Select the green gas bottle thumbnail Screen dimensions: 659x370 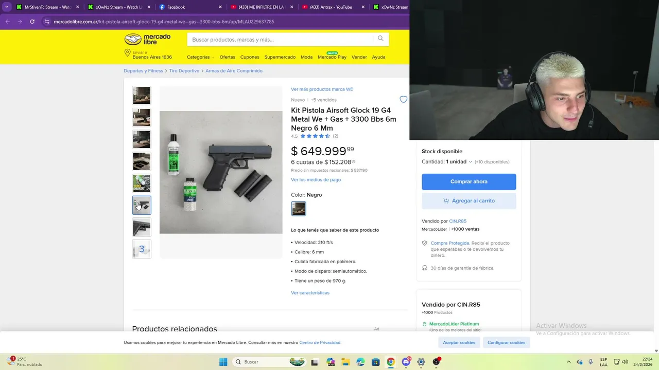point(142,183)
